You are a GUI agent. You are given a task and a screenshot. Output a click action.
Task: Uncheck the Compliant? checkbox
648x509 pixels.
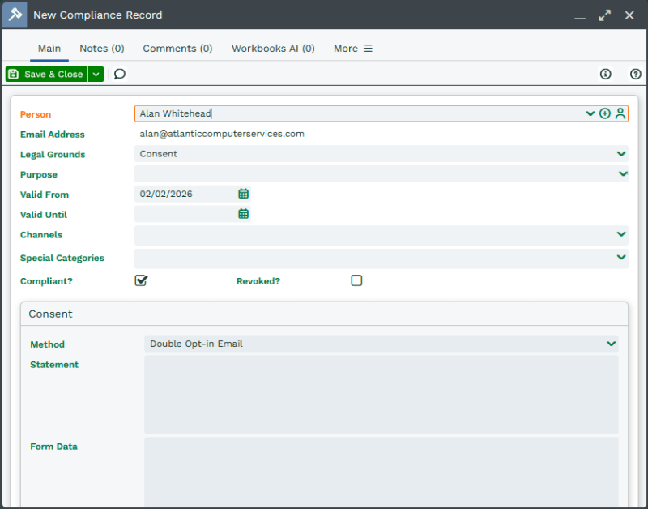tap(142, 280)
